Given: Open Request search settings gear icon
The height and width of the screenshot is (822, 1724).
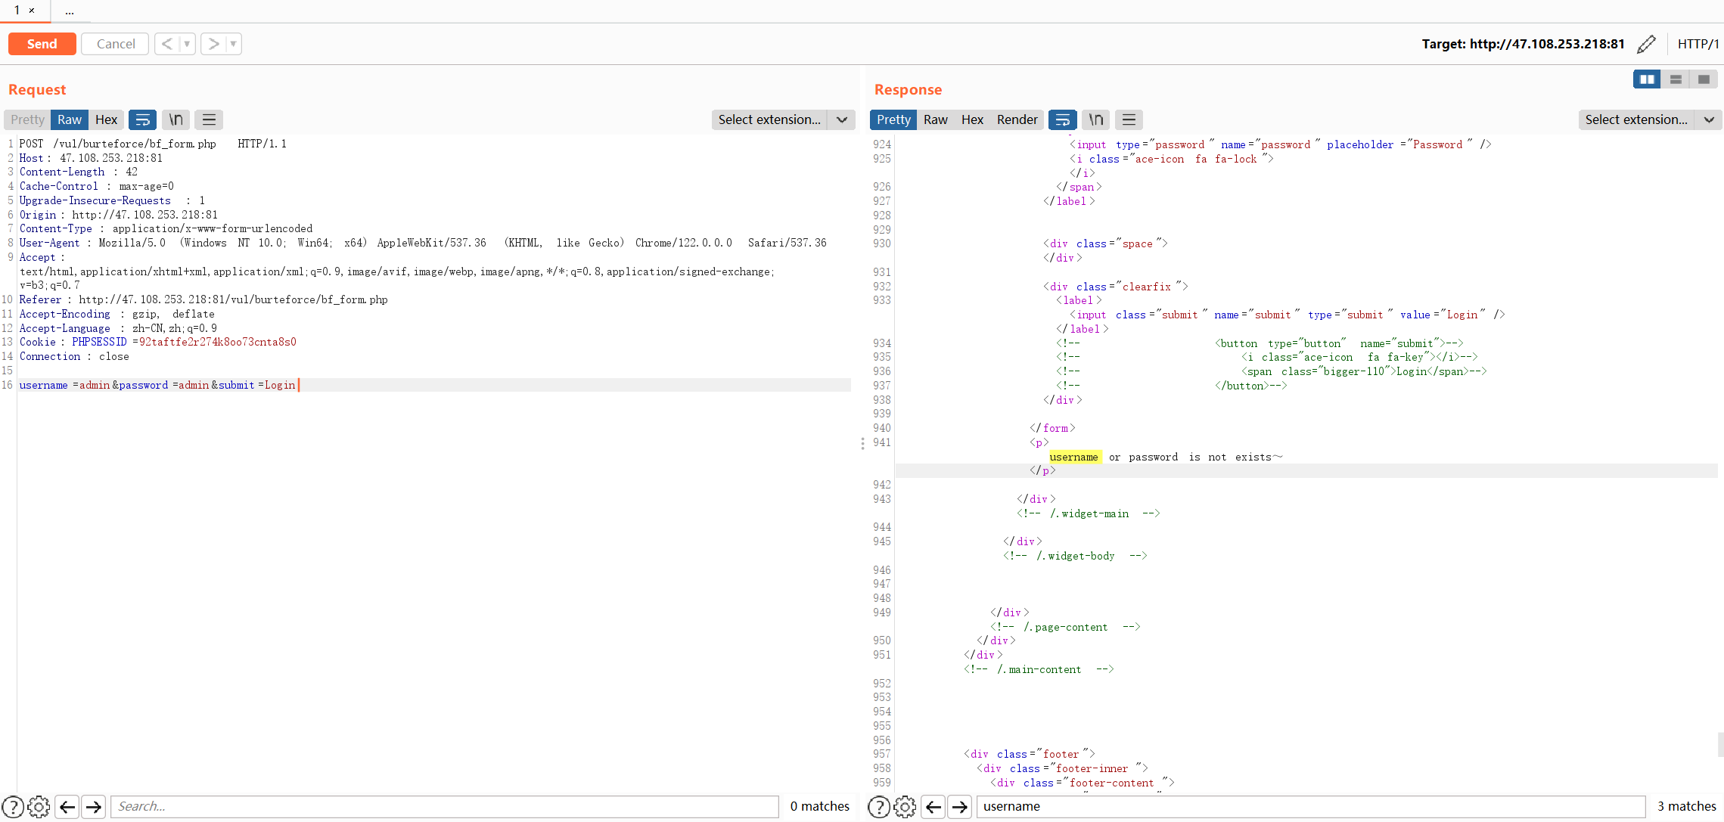Looking at the screenshot, I should tap(39, 807).
